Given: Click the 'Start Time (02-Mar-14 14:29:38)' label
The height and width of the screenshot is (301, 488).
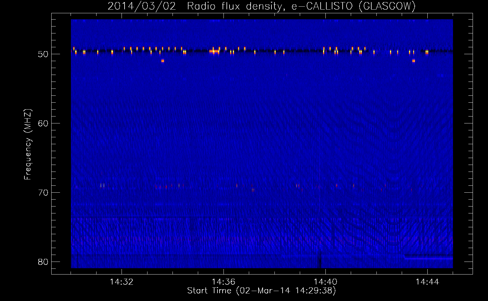Looking at the screenshot, I should [x=261, y=291].
